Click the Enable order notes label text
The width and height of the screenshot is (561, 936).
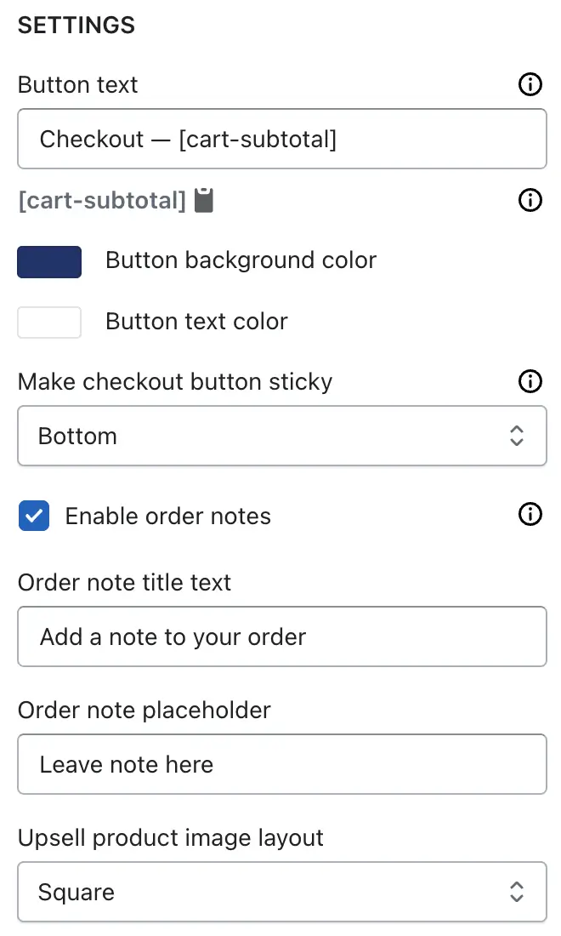click(168, 516)
